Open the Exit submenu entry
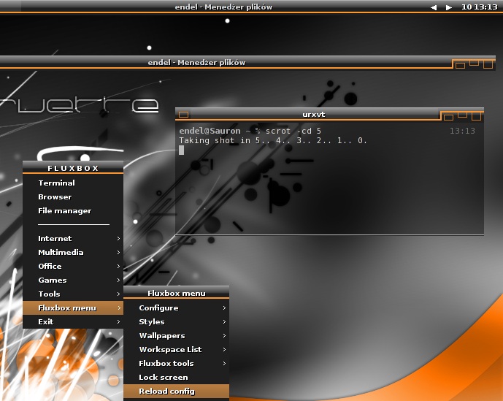This screenshot has width=503, height=401. [x=73, y=321]
